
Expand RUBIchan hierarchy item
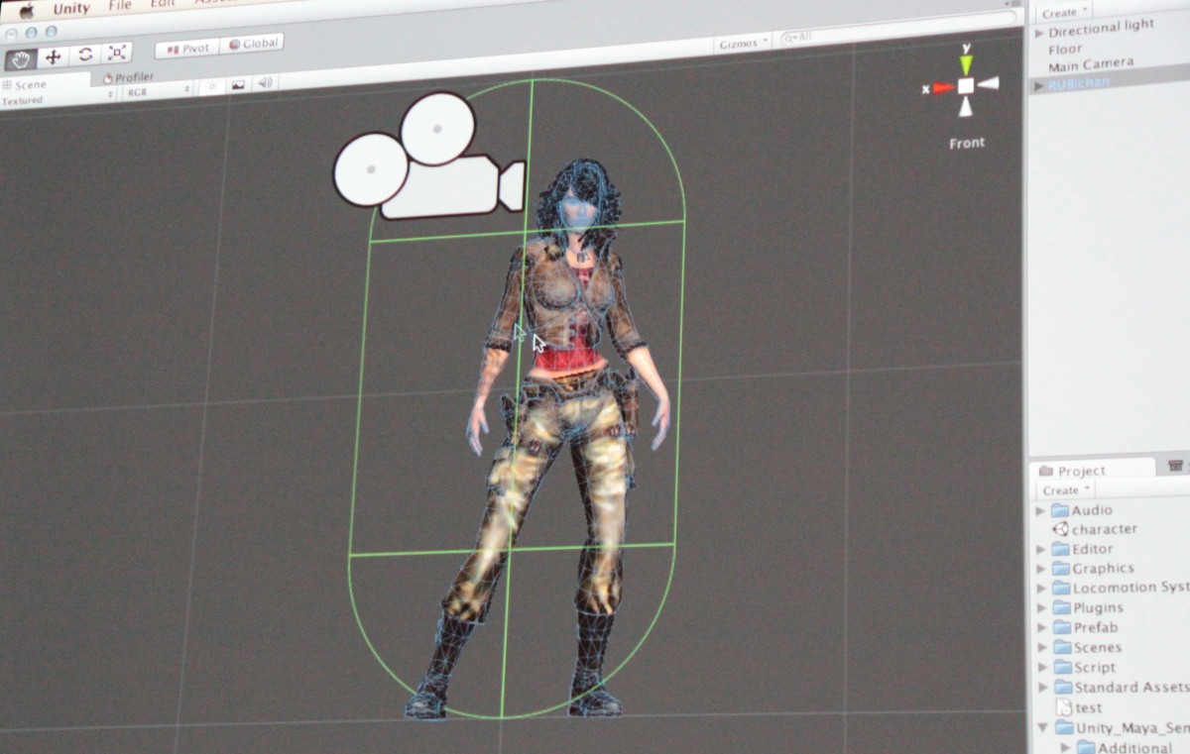pos(1039,86)
